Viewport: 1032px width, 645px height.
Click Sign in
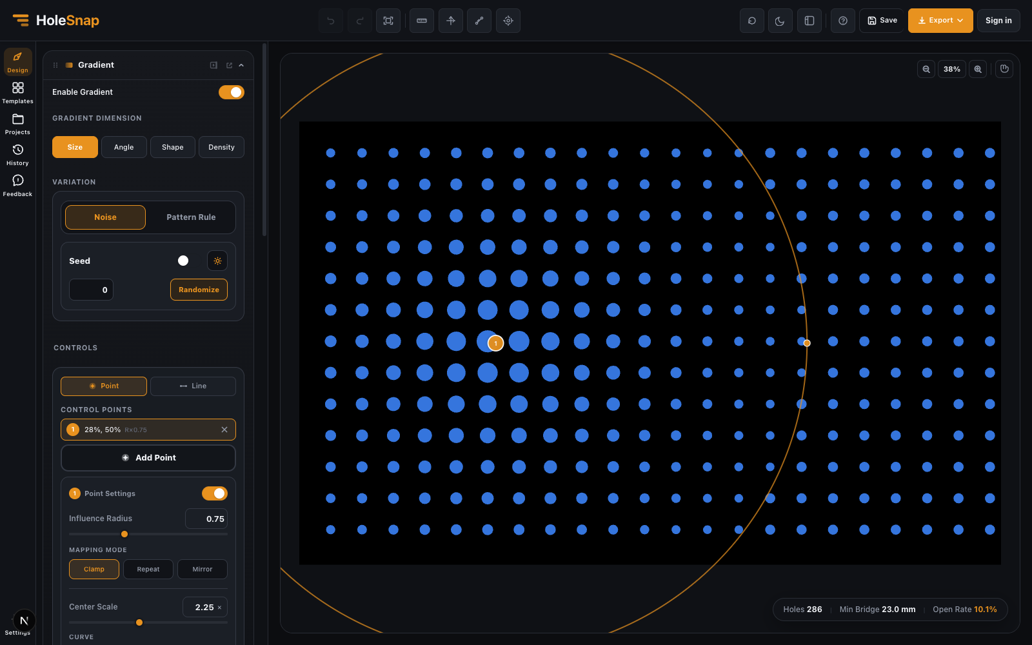coord(998,21)
